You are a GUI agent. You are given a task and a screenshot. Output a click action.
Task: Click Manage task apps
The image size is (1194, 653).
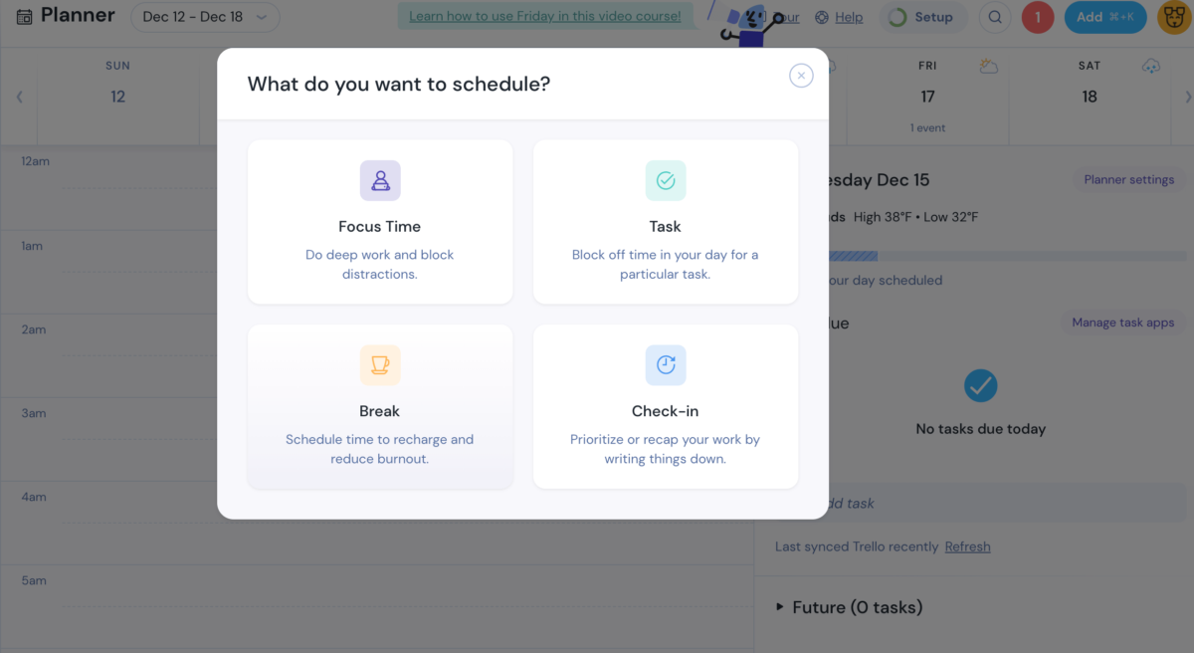point(1123,322)
